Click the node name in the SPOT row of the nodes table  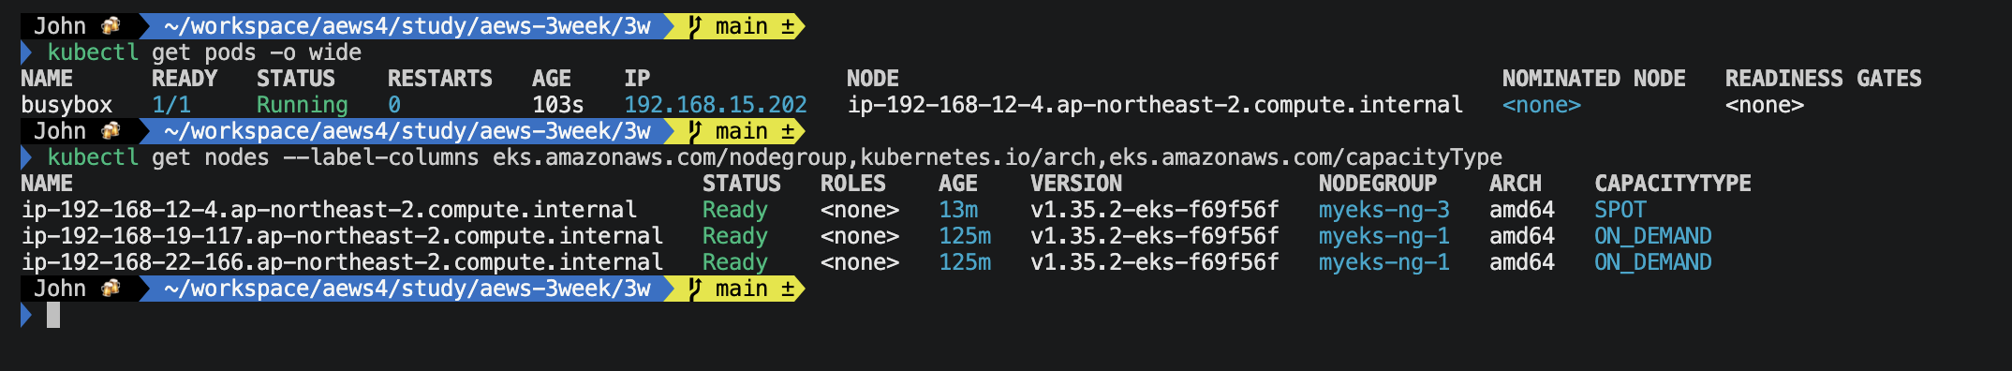tap(329, 210)
